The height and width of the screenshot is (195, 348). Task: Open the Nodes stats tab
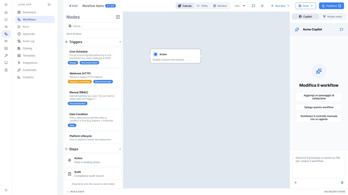point(332,17)
